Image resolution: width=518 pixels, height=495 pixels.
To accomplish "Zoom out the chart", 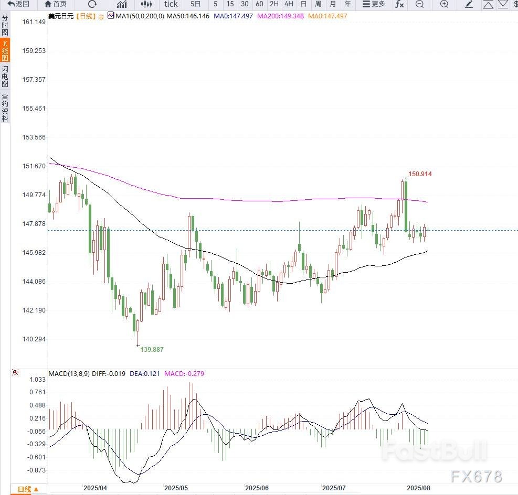I will [x=419, y=4].
